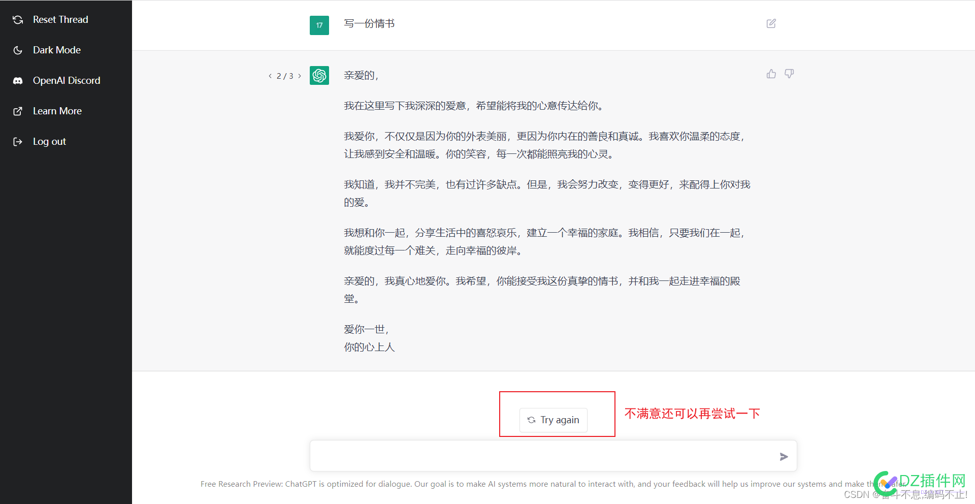This screenshot has height=504, width=975.
Task: Click the 2 / 3 response counter
Action: coord(285,76)
